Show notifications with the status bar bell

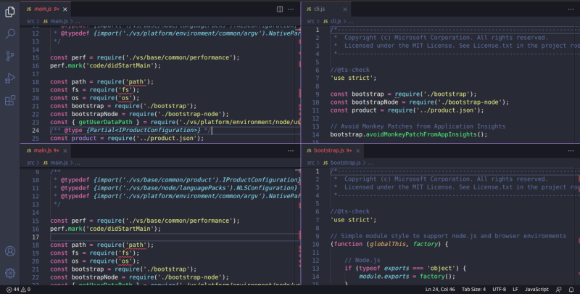(x=571, y=290)
